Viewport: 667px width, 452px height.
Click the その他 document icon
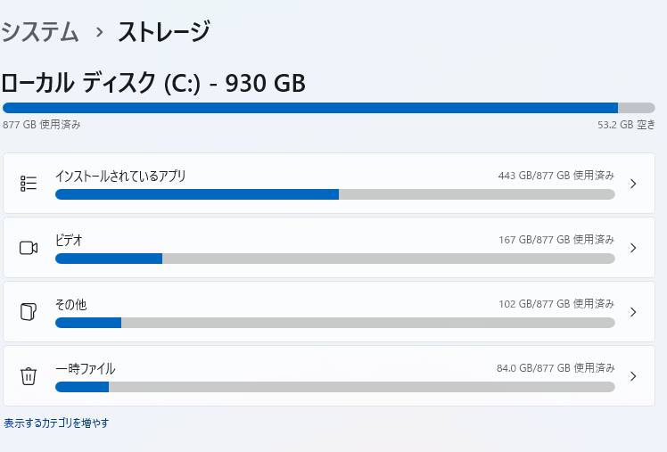click(29, 312)
